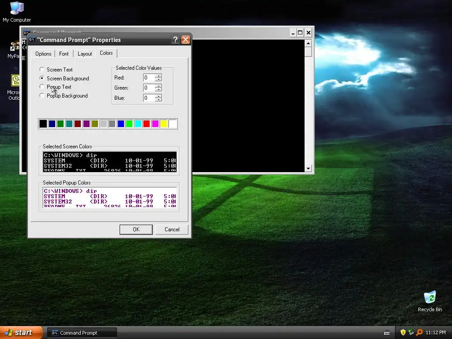Screen dimensions: 452x339
Task: Pick the magenta color swatch
Action: point(155,124)
